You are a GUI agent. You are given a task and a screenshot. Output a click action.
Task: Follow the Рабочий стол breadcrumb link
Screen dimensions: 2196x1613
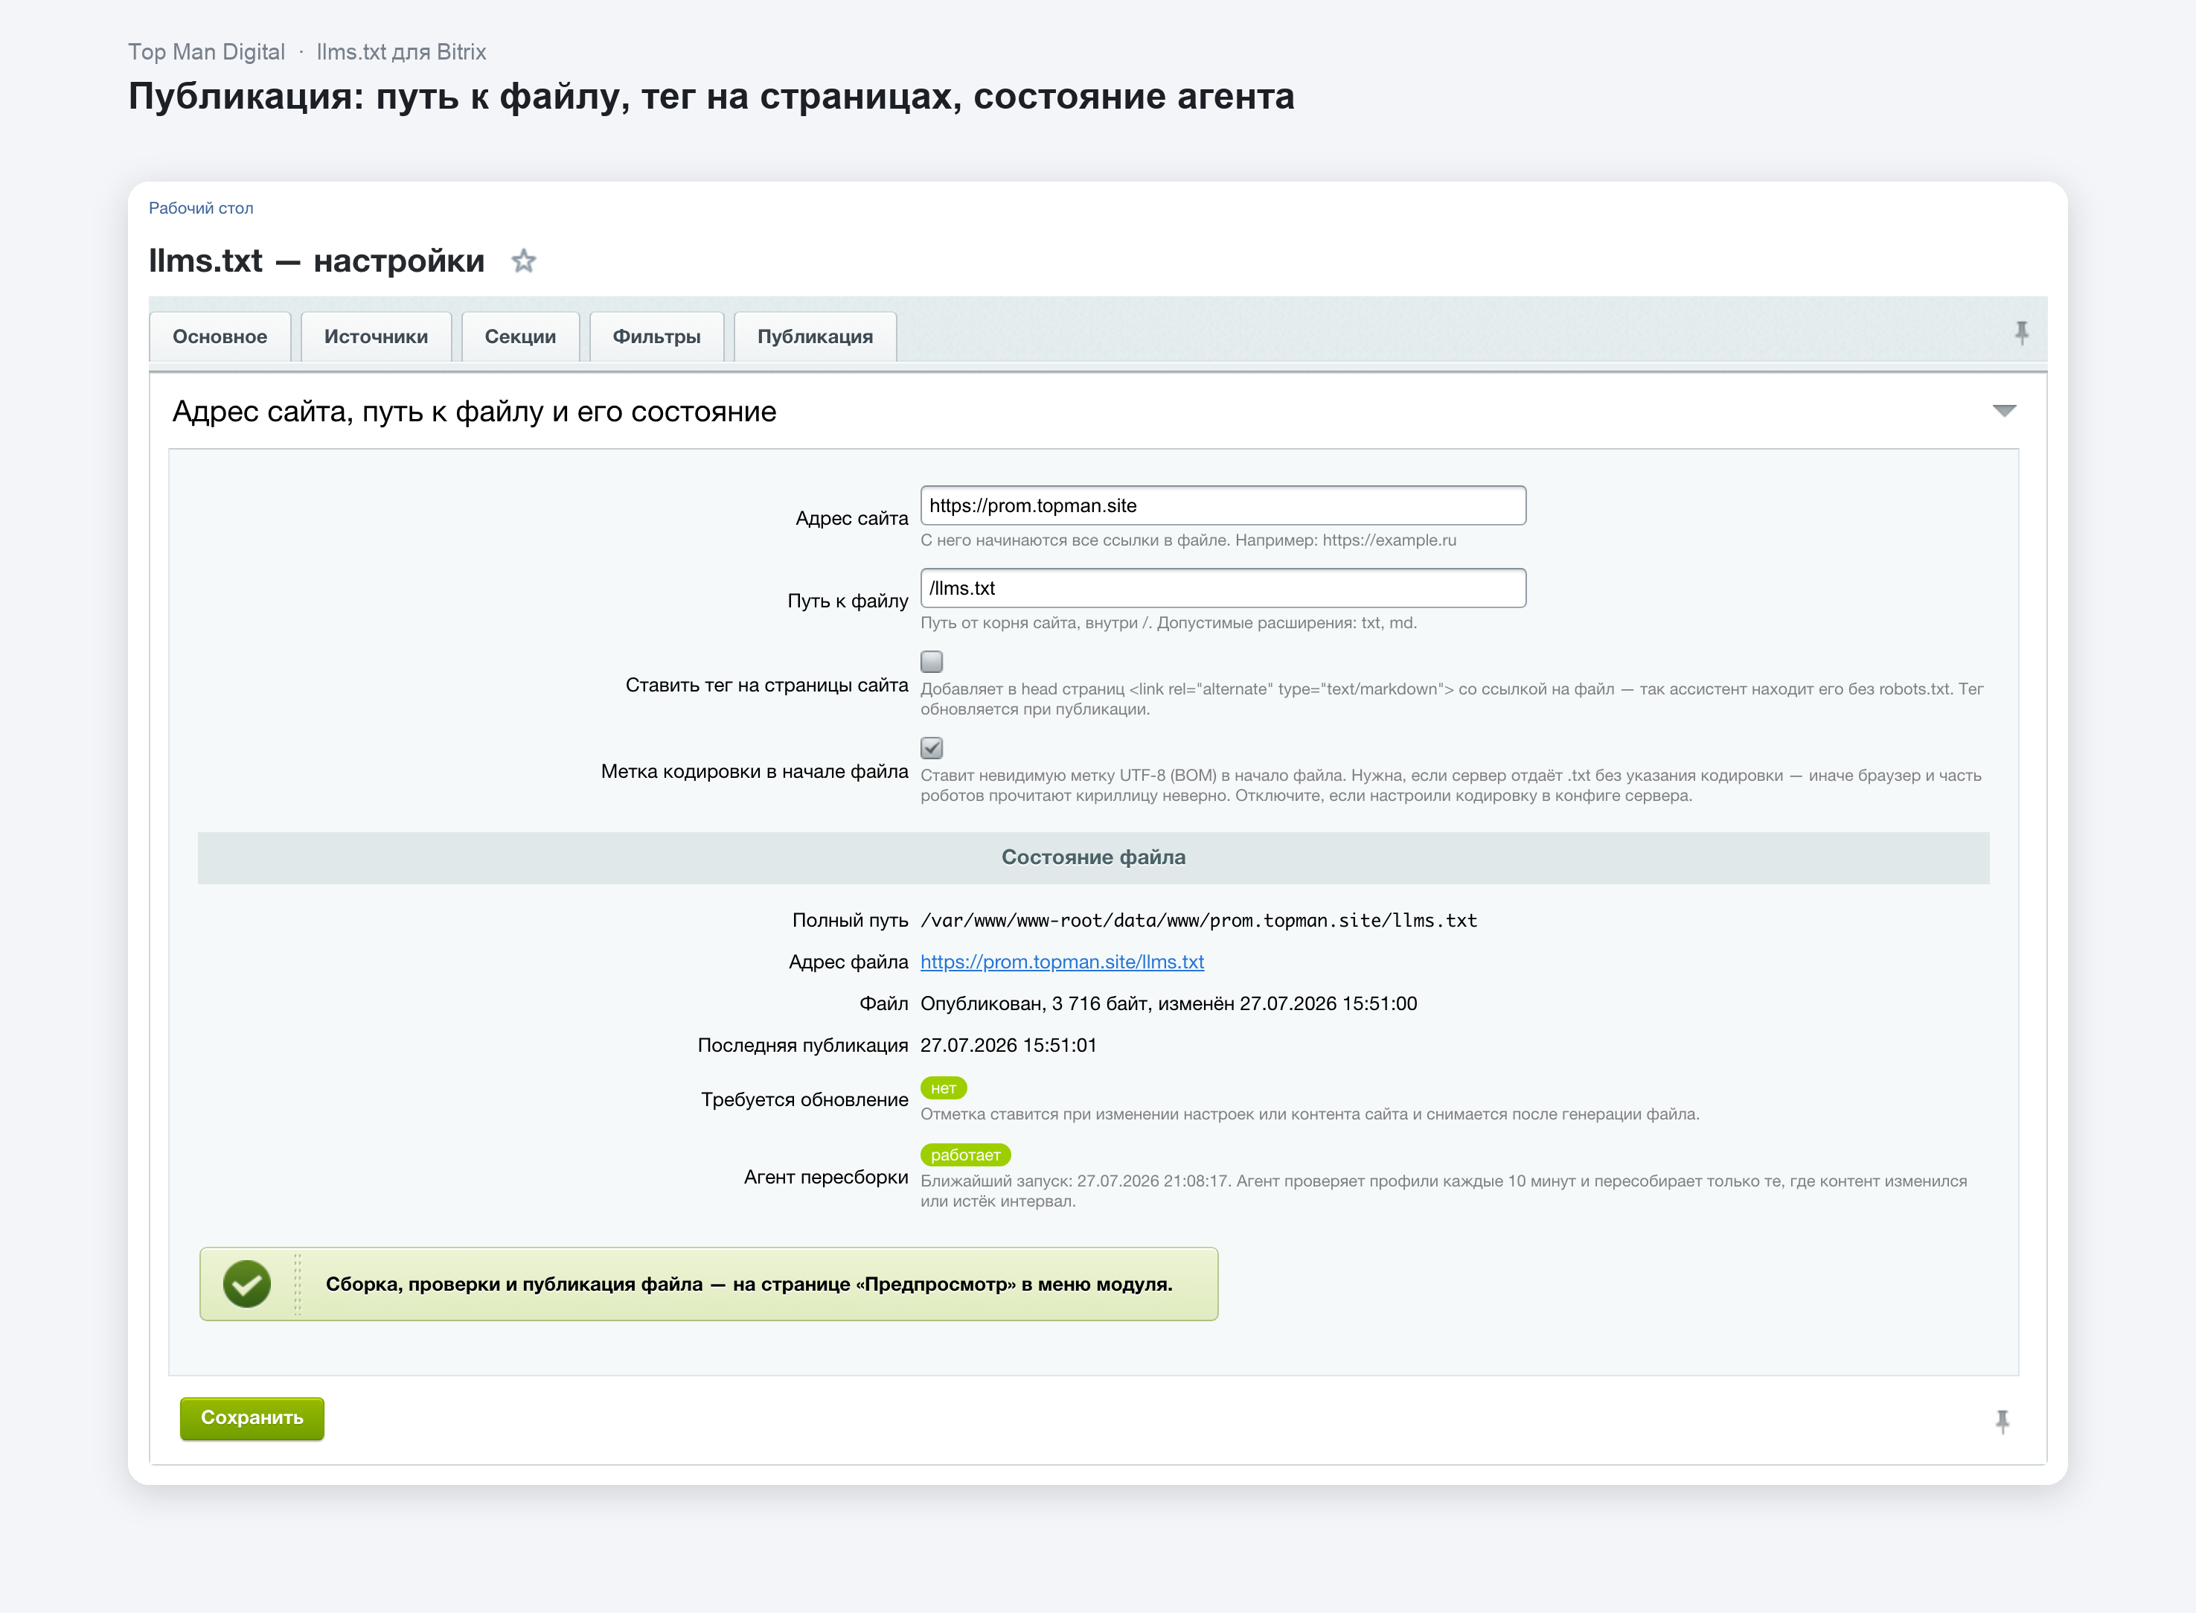[201, 208]
